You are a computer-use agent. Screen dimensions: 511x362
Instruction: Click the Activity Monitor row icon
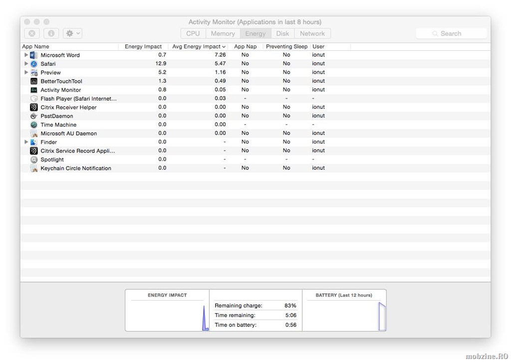(x=33, y=90)
